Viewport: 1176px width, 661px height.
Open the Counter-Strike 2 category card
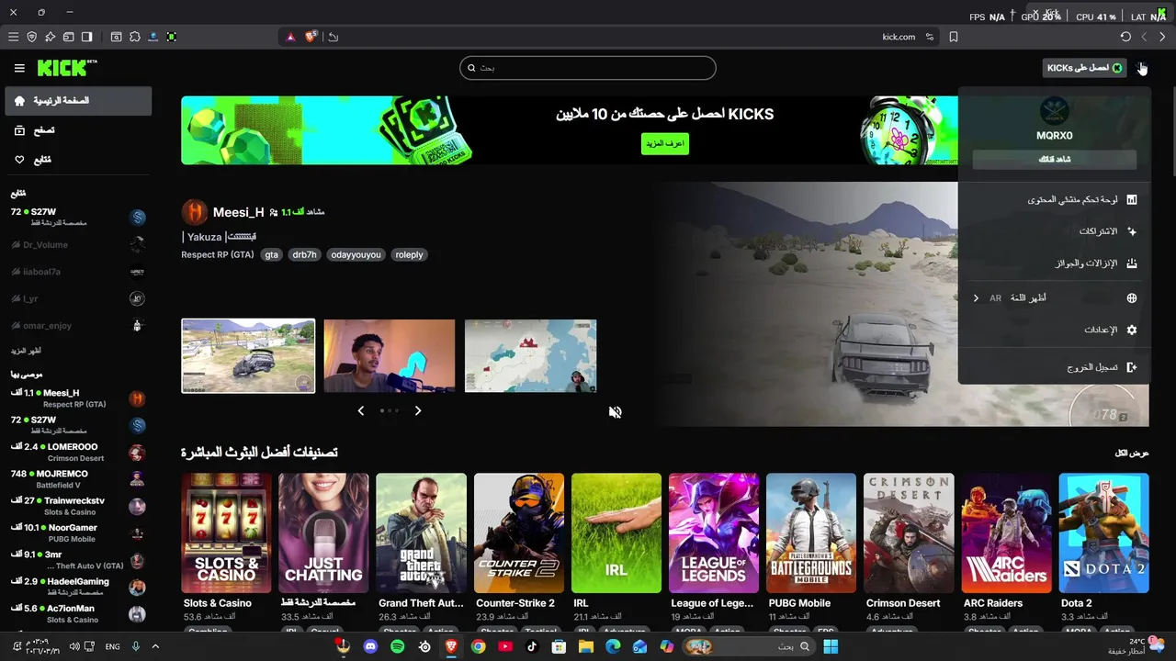tap(519, 533)
